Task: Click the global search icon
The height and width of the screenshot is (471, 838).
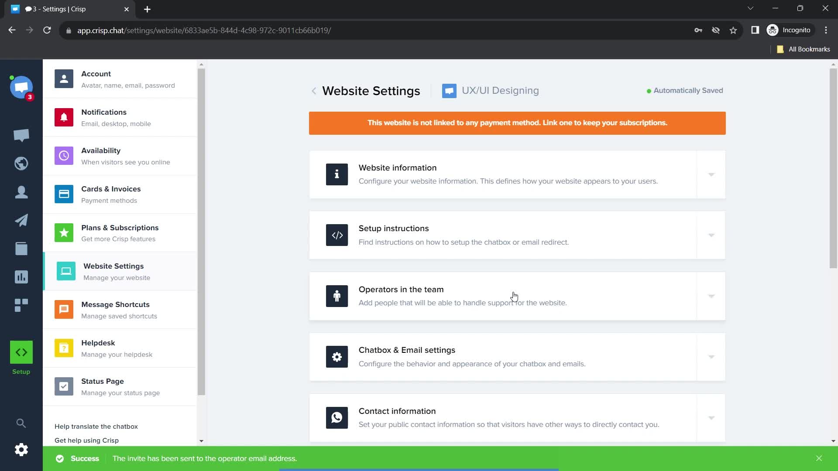Action: pos(21,423)
